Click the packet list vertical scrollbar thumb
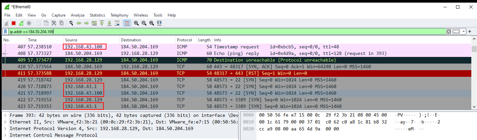Screen dimensions: 477x140 coord(474,49)
